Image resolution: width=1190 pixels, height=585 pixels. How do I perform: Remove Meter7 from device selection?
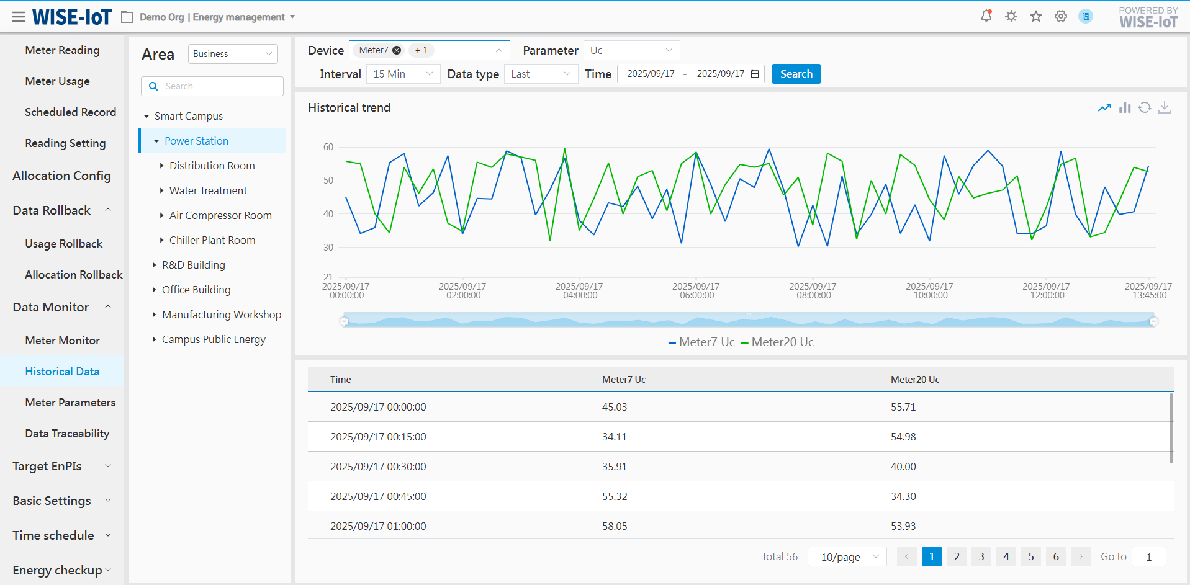click(397, 50)
